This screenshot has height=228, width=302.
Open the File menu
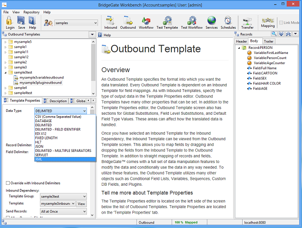click(x=6, y=12)
